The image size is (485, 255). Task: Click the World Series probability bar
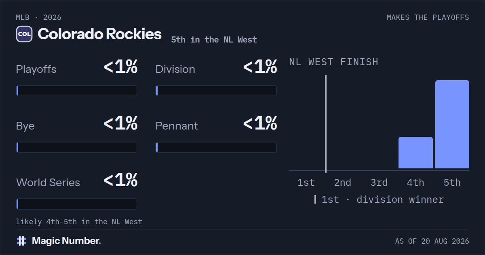tap(77, 204)
